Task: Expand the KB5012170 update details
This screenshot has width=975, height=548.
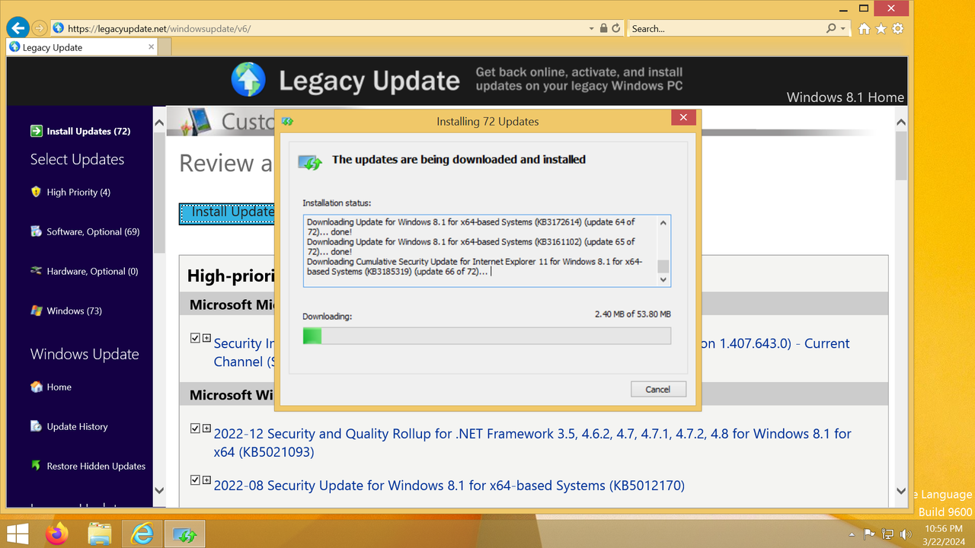Action: tap(206, 480)
